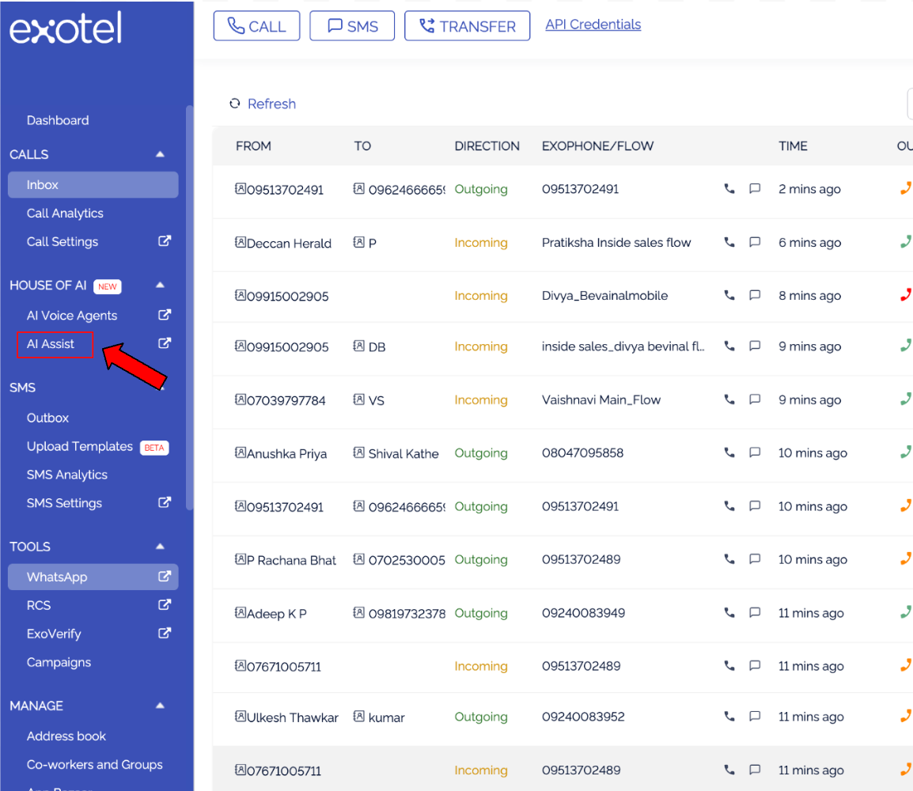This screenshot has height=791, width=913.
Task: Click external link icon beside SMS Settings
Action: (x=165, y=502)
